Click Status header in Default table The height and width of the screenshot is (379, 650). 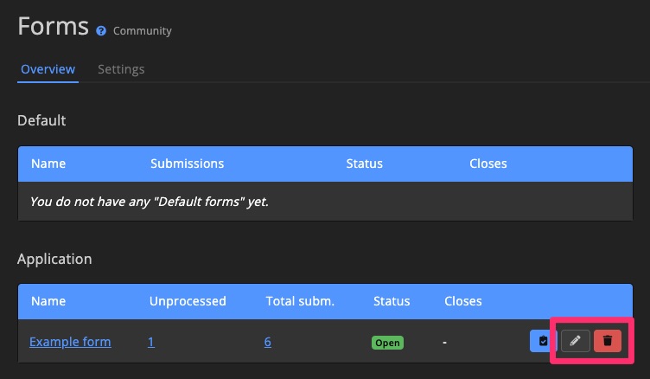(x=364, y=163)
